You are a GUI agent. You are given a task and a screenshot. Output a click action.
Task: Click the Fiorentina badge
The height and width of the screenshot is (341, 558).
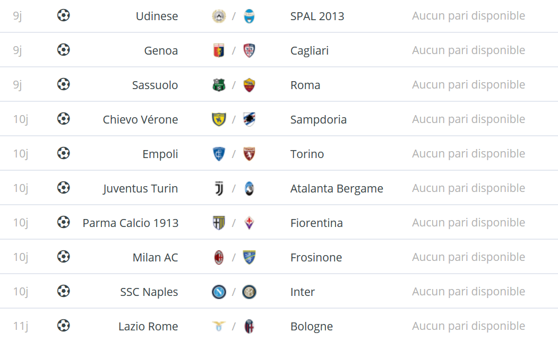click(x=249, y=223)
